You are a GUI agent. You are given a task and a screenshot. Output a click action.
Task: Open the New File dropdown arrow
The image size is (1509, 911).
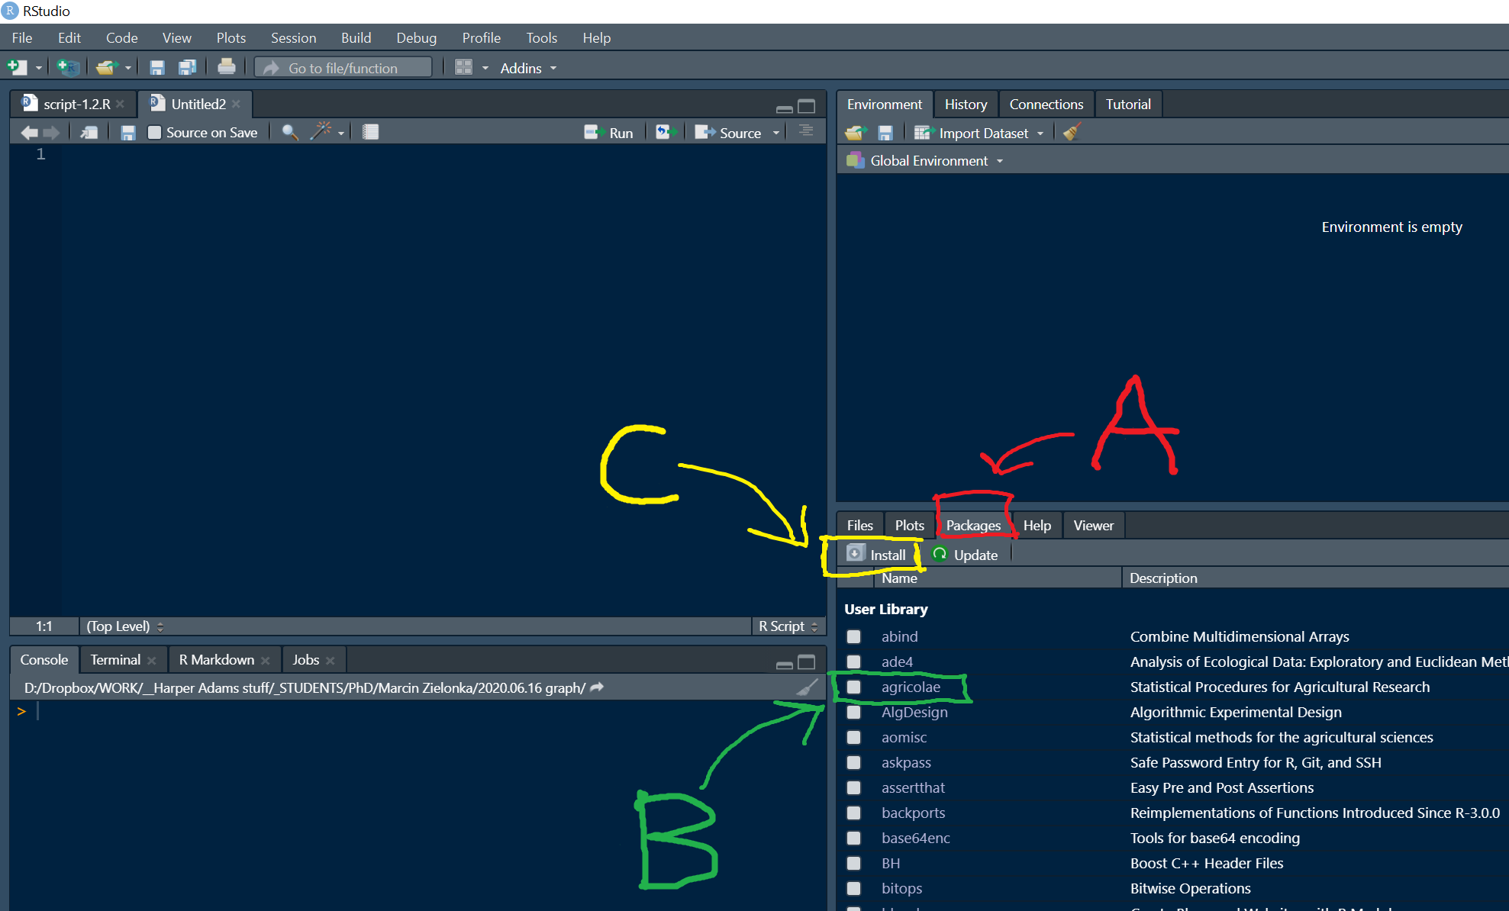click(38, 69)
